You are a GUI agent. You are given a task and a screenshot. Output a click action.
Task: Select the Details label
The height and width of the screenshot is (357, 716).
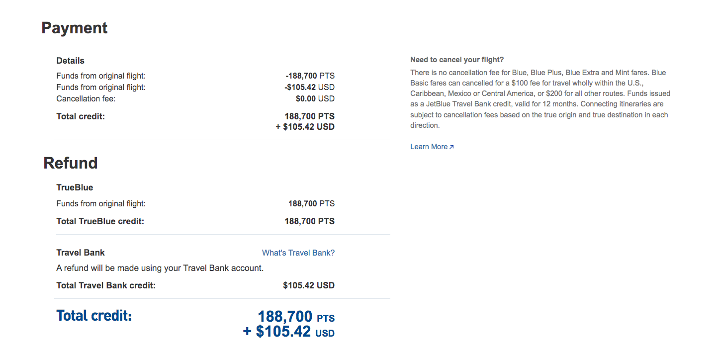(70, 60)
